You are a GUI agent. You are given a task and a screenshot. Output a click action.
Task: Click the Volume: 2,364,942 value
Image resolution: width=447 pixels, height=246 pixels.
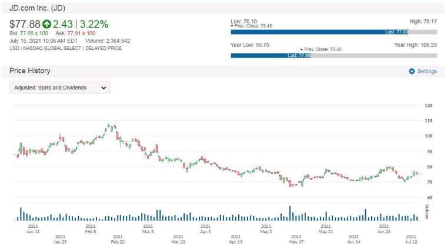(108, 41)
